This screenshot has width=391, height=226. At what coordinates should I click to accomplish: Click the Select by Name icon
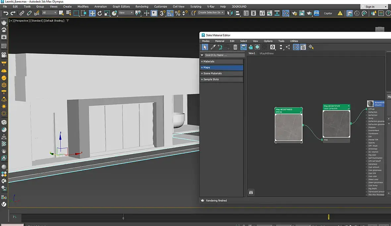coord(69,13)
